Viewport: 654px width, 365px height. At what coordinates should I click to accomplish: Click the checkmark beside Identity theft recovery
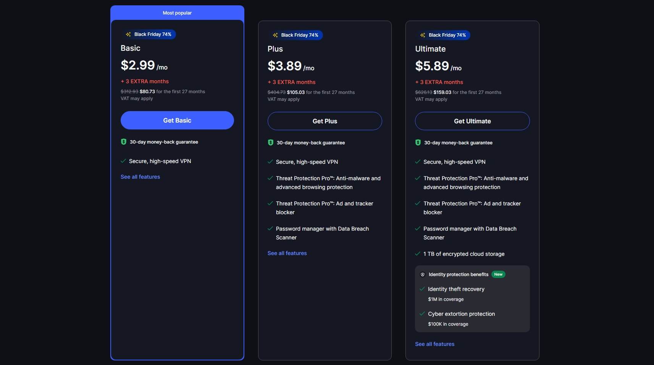tap(422, 289)
